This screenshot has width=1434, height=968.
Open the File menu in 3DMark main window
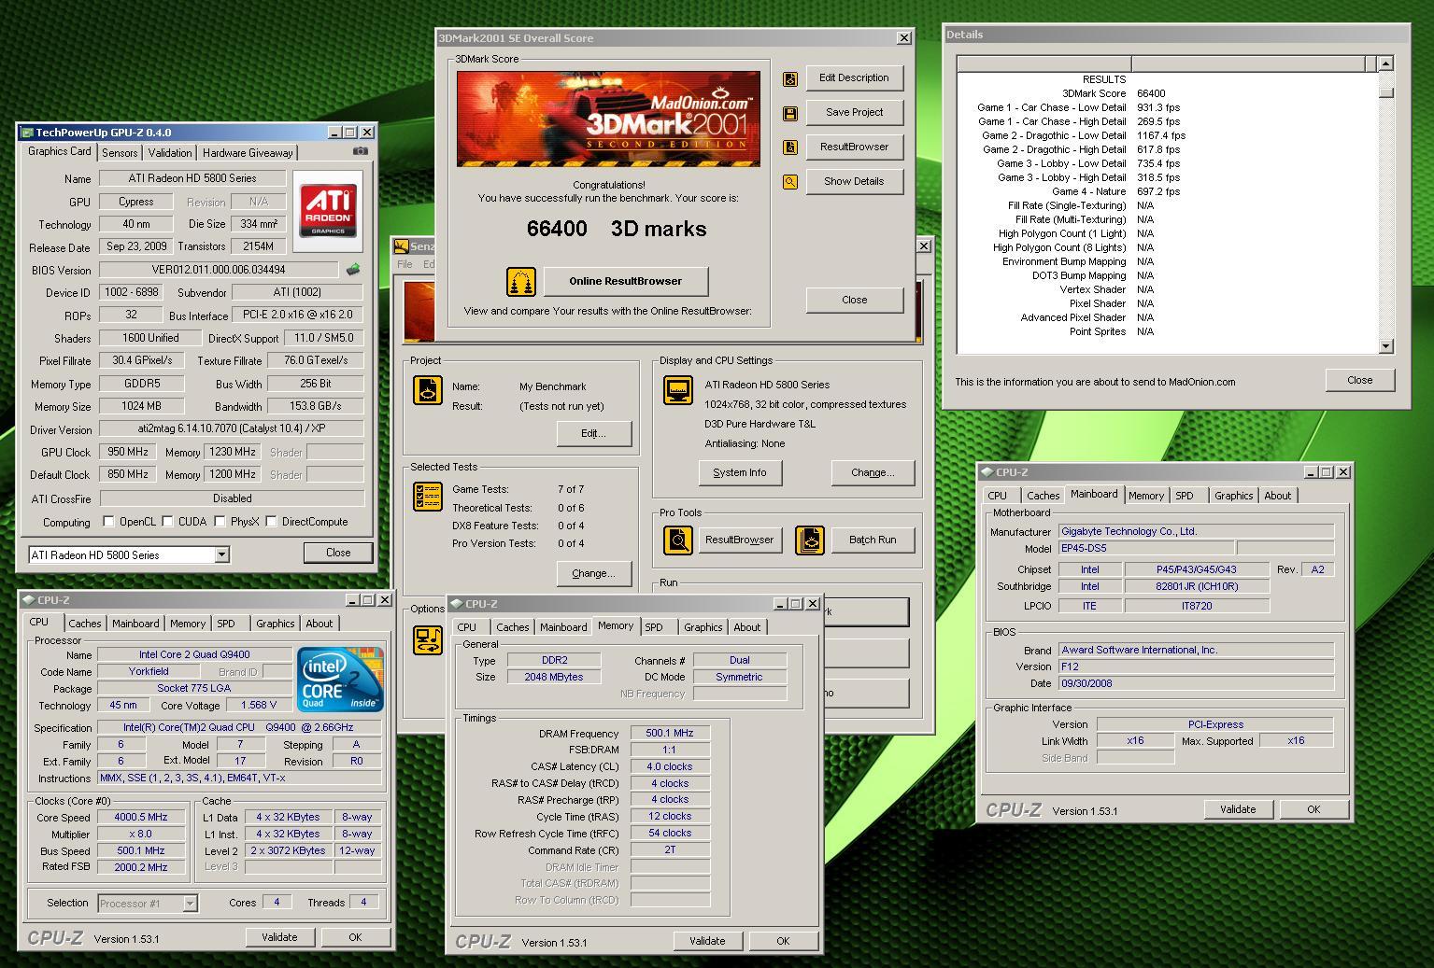click(x=405, y=264)
